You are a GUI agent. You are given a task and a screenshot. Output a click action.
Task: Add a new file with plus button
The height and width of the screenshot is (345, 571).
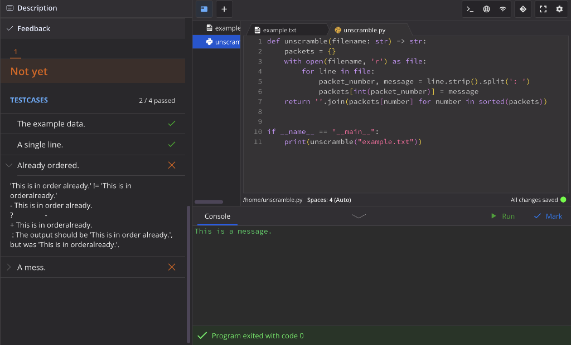pos(224,9)
